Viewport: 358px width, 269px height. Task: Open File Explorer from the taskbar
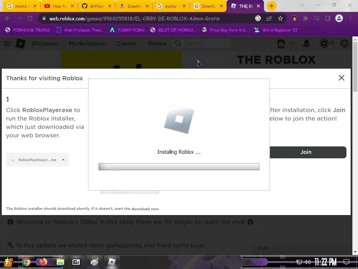coord(60,262)
